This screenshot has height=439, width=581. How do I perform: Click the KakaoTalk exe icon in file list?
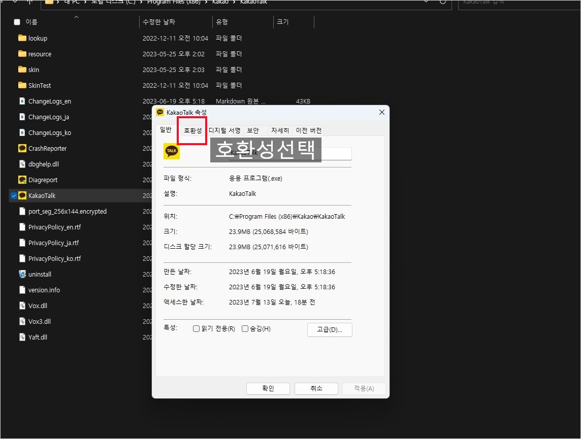coord(22,195)
